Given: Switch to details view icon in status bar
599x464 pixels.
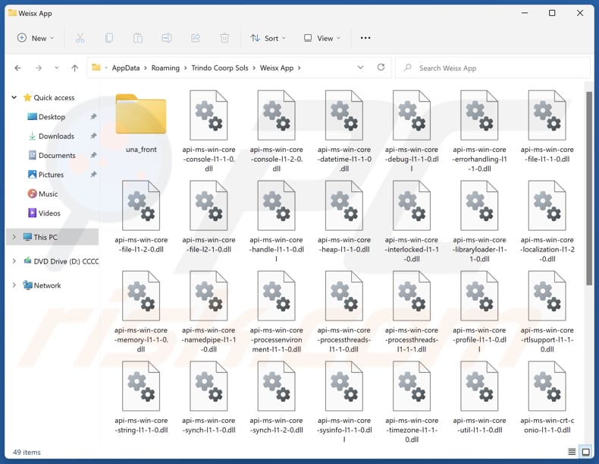Looking at the screenshot, I should pyautogui.click(x=572, y=452).
